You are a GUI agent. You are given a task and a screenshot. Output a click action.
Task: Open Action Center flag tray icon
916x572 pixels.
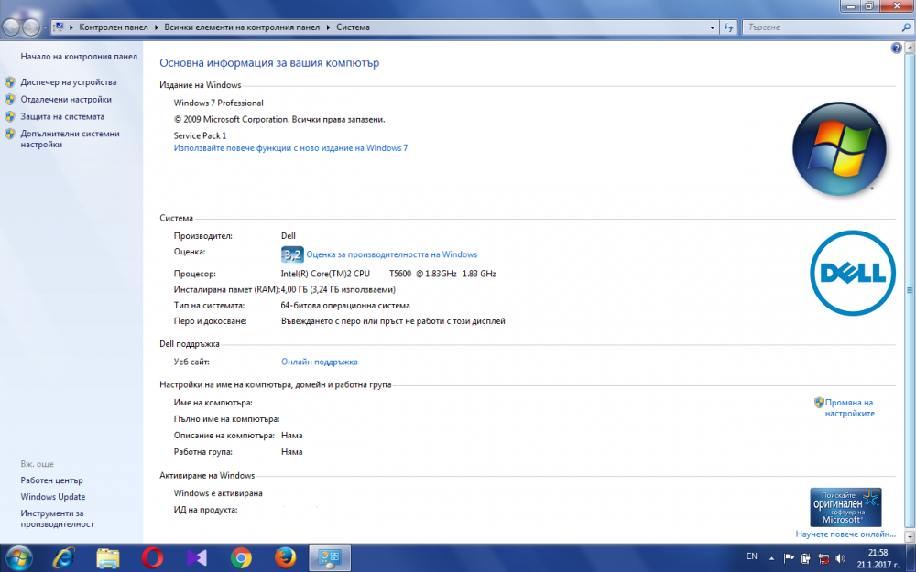pos(789,558)
